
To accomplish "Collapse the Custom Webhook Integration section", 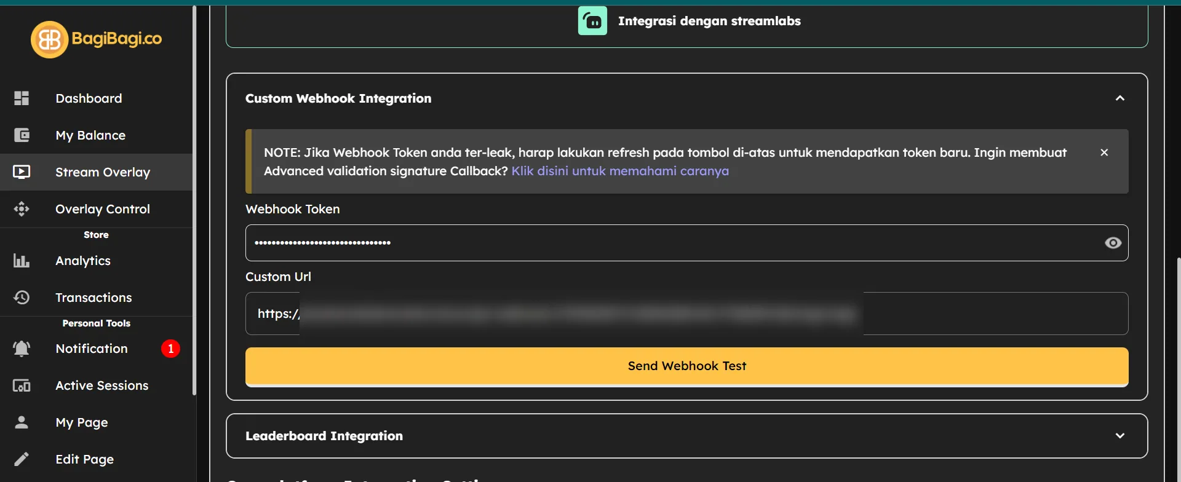I will point(1120,98).
